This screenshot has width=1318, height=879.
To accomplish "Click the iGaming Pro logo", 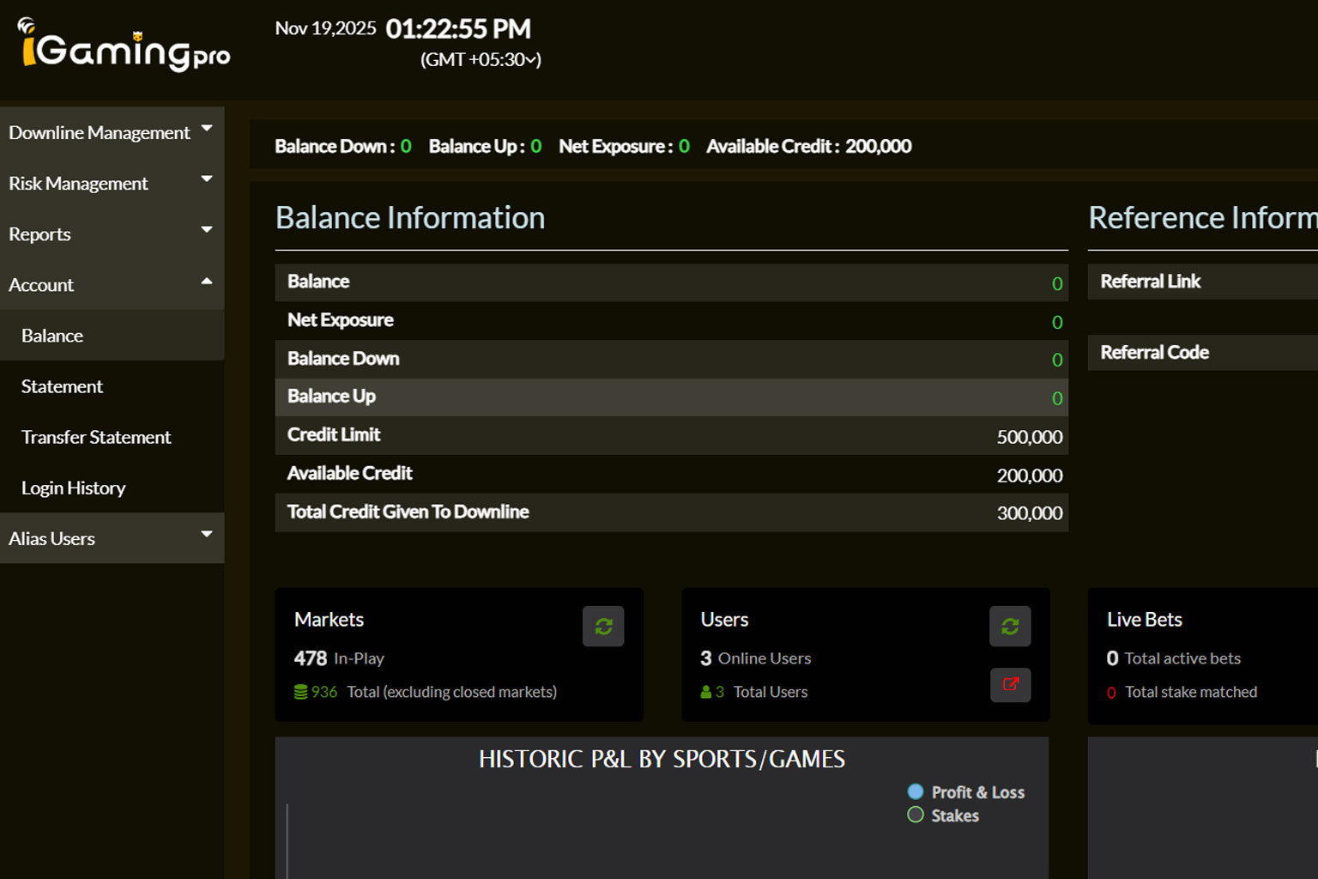I will (x=124, y=46).
